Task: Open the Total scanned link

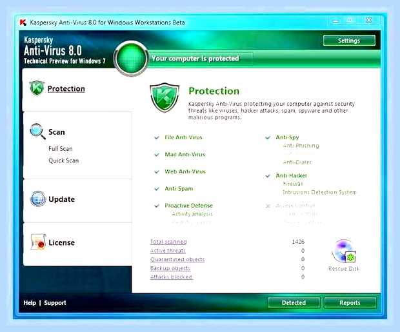Action: [168, 242]
